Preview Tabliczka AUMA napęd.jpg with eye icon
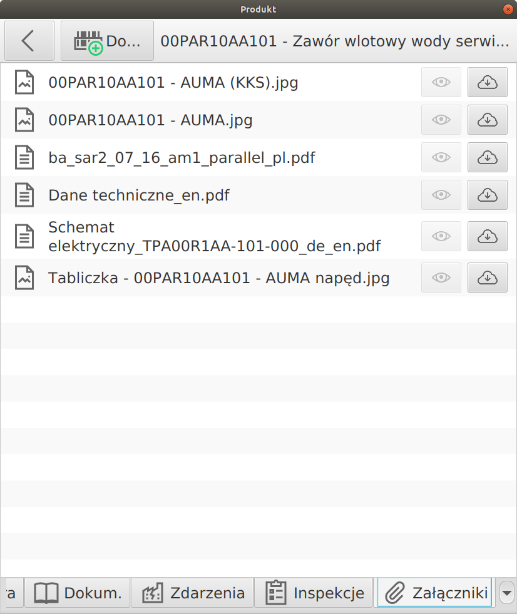Screen dimensions: 517x614 [441, 278]
